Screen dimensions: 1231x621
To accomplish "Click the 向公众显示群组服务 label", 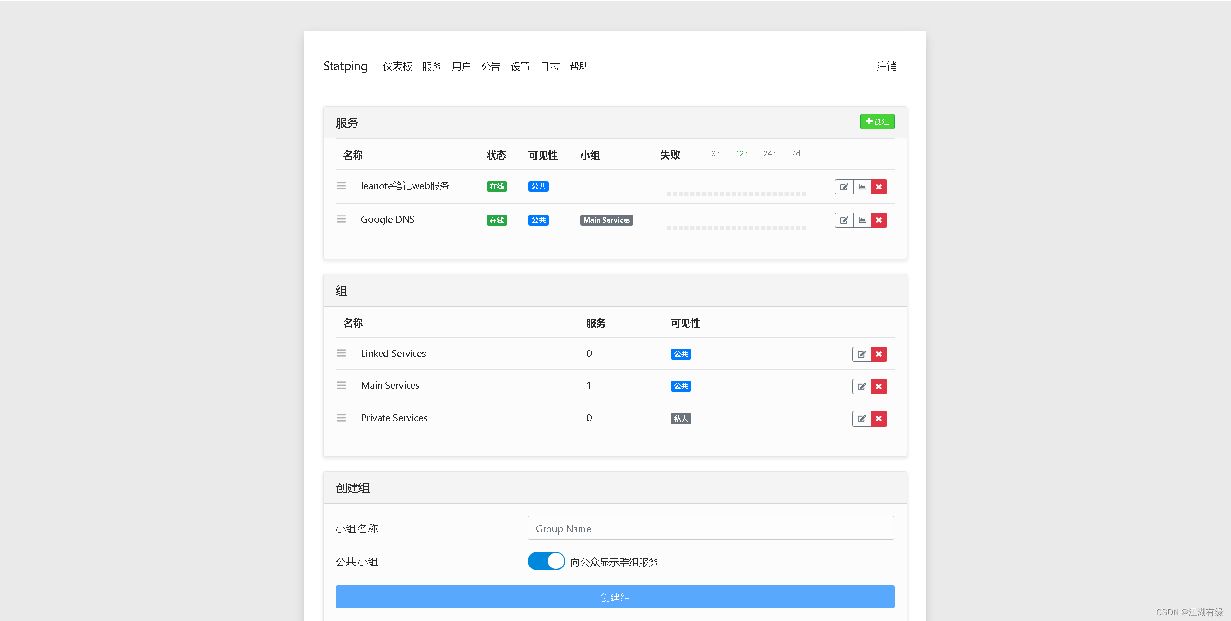I will (x=614, y=562).
